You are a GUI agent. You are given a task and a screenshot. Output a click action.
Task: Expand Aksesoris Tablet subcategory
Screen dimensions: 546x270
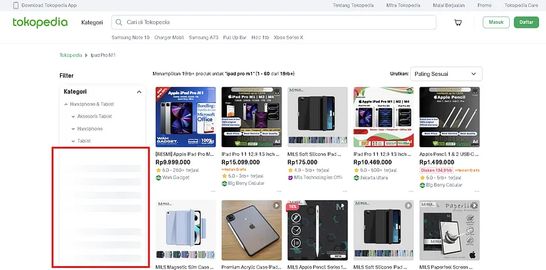(x=73, y=116)
